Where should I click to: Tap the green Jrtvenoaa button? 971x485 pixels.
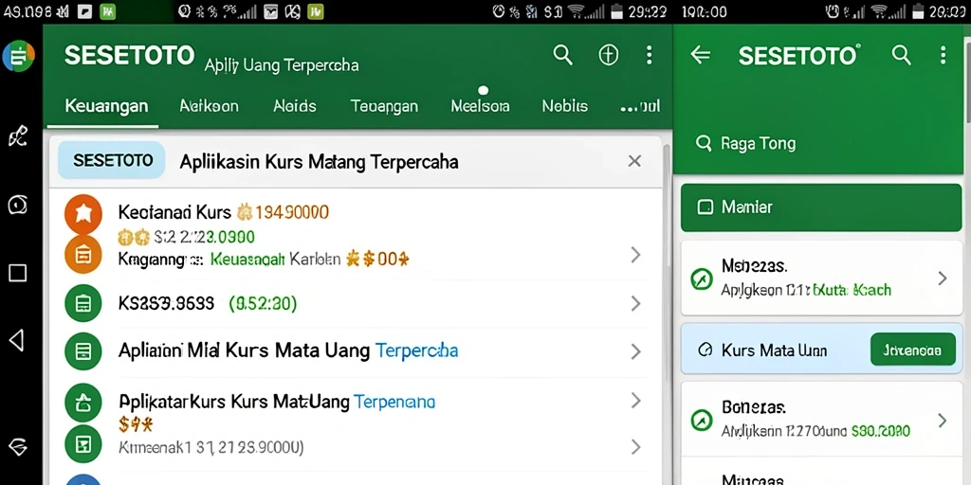click(913, 350)
